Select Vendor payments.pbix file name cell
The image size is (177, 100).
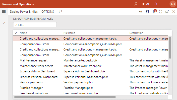pos(78,82)
